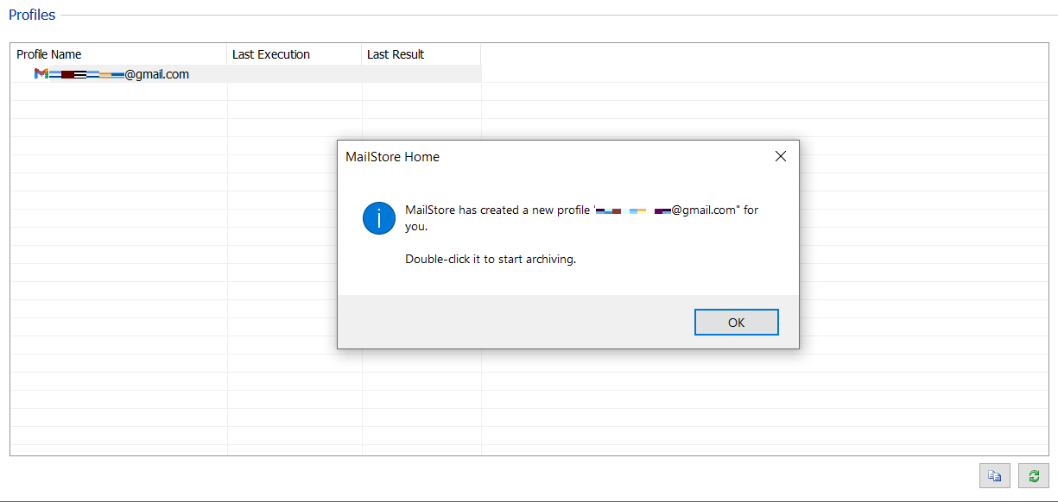Click the MailStore Home dialog title bar
The height and width of the screenshot is (502, 1058).
point(518,157)
